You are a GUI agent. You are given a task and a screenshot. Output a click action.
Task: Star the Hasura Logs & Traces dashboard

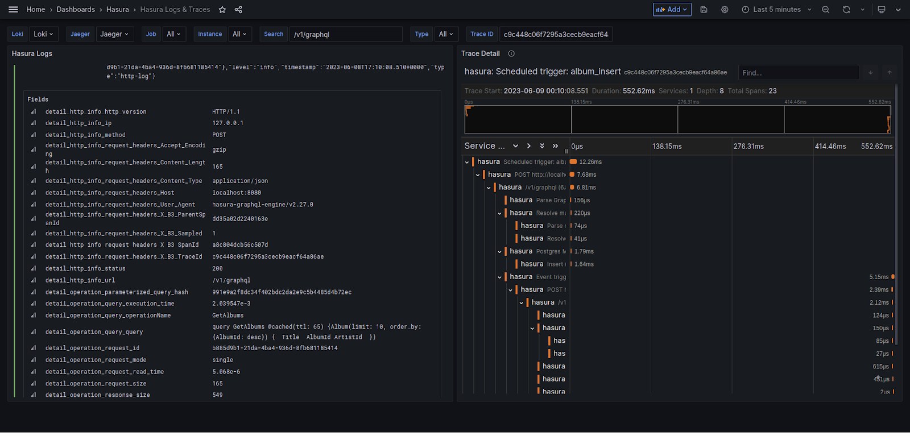(222, 10)
